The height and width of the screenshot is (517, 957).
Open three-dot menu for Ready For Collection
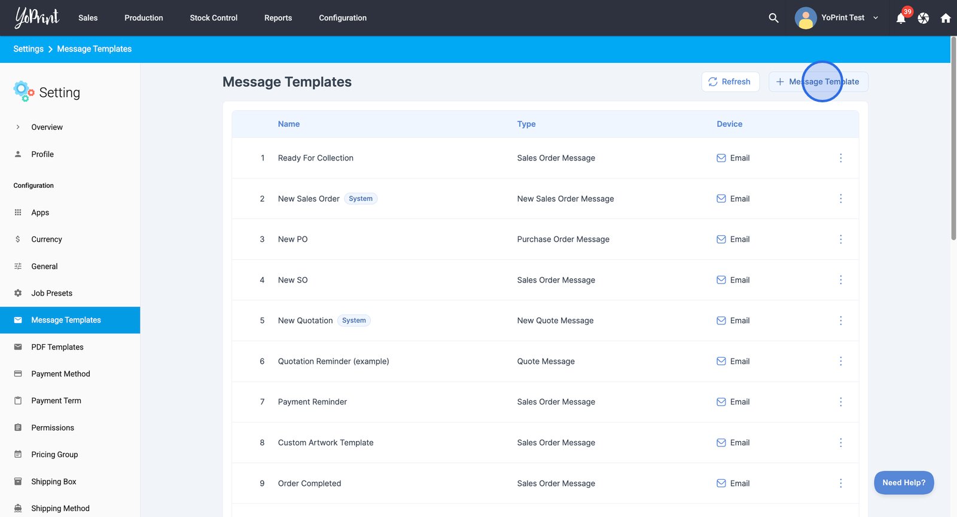pyautogui.click(x=840, y=158)
